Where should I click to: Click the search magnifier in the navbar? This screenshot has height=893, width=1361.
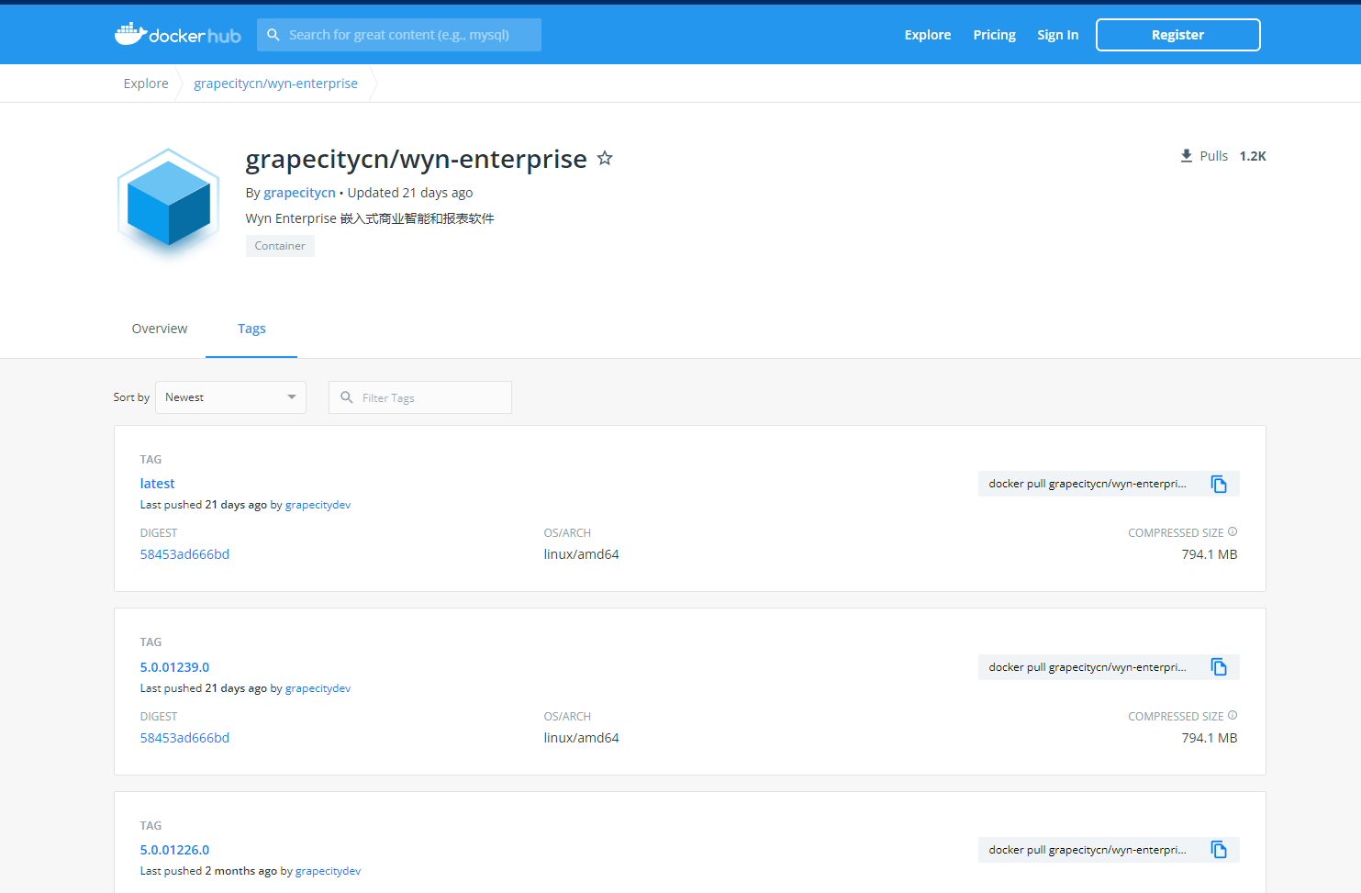tap(273, 34)
